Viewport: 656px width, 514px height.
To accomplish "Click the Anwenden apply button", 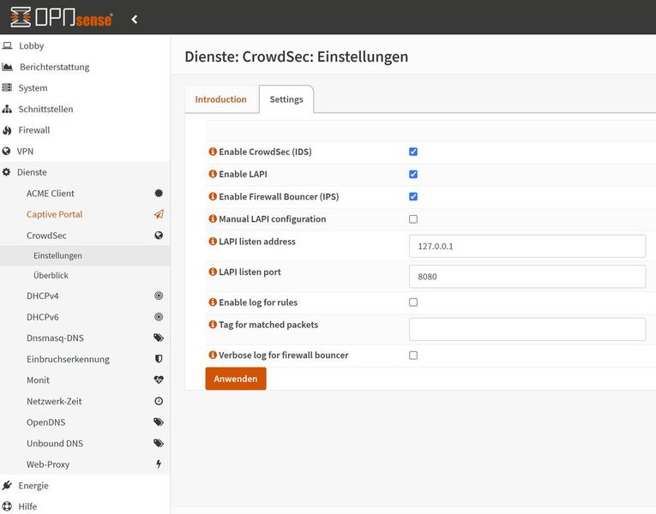I will 236,379.
